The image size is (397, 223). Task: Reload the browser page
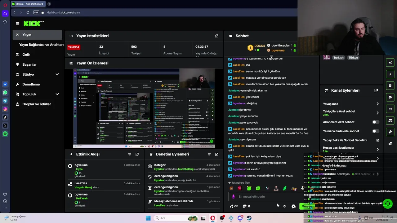click(x=28, y=12)
